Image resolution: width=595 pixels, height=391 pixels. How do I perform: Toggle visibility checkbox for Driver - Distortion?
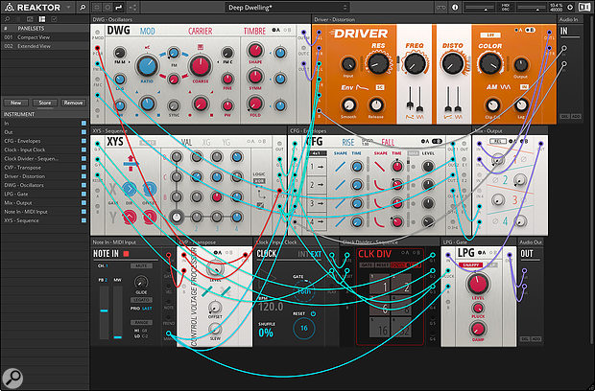tap(83, 176)
